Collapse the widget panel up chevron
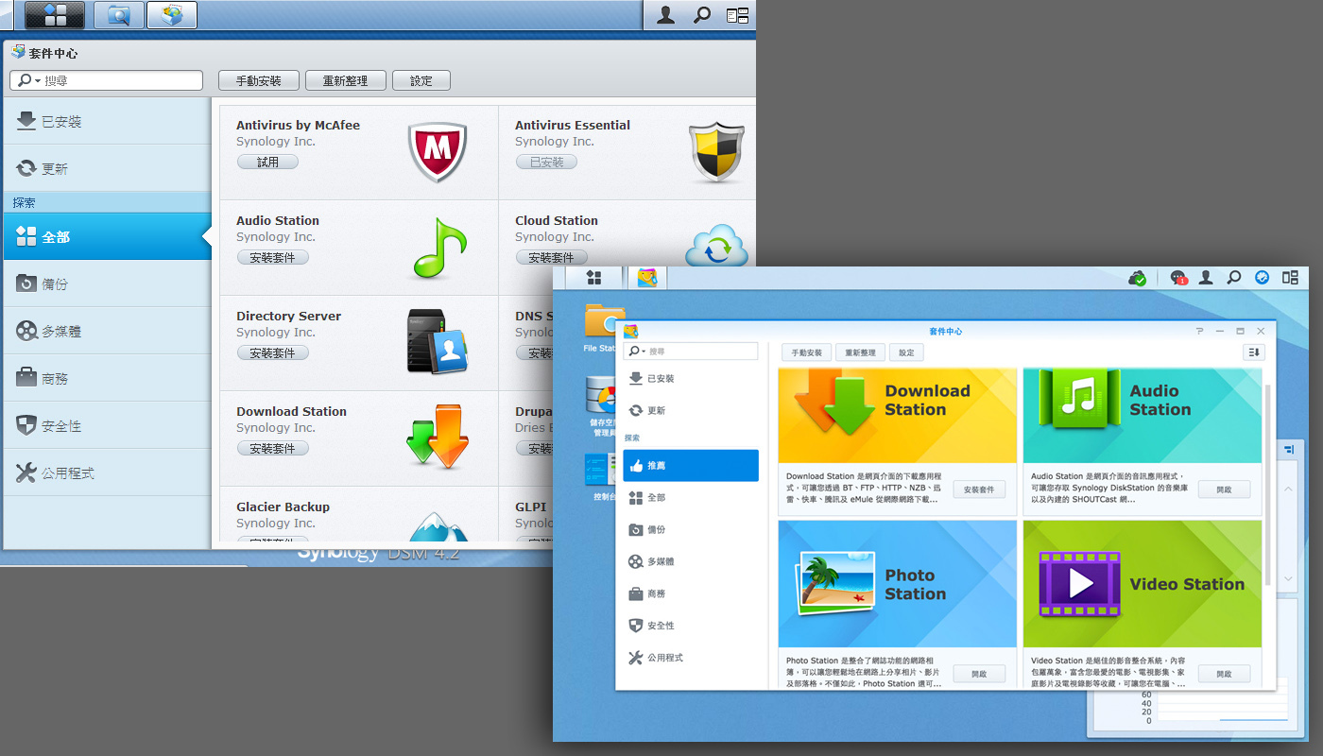This screenshot has height=756, width=1323. click(x=1289, y=489)
